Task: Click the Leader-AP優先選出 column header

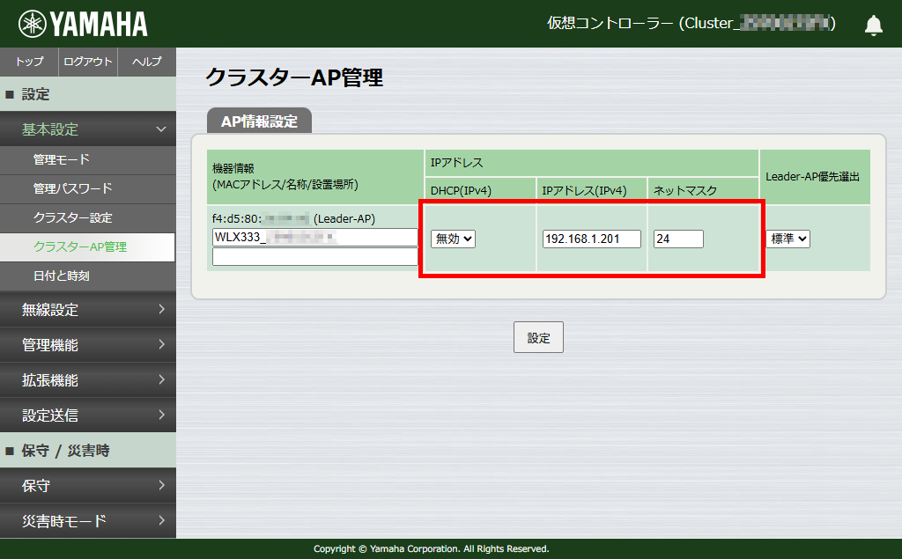Action: coord(815,177)
